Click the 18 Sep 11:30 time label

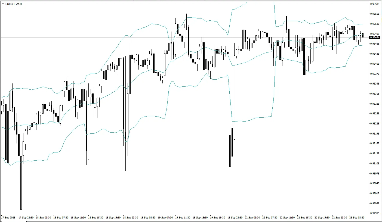78,218
